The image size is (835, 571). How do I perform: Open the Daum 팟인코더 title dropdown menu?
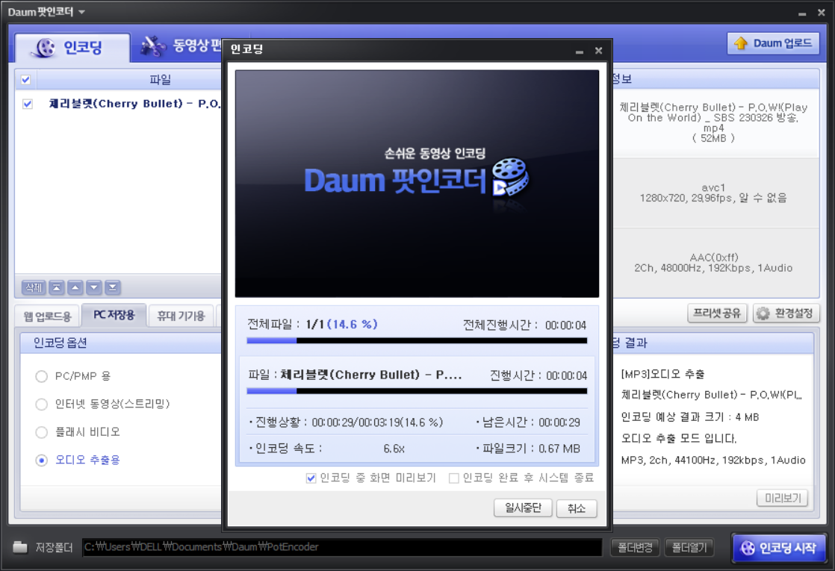click(81, 12)
